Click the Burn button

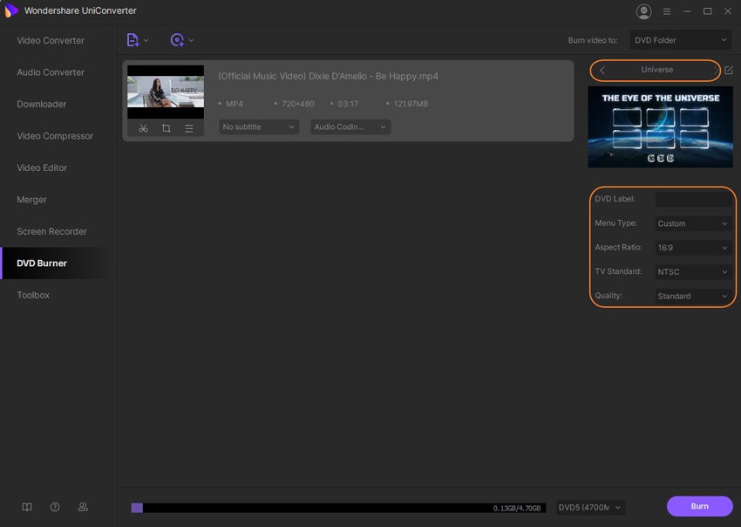(699, 506)
